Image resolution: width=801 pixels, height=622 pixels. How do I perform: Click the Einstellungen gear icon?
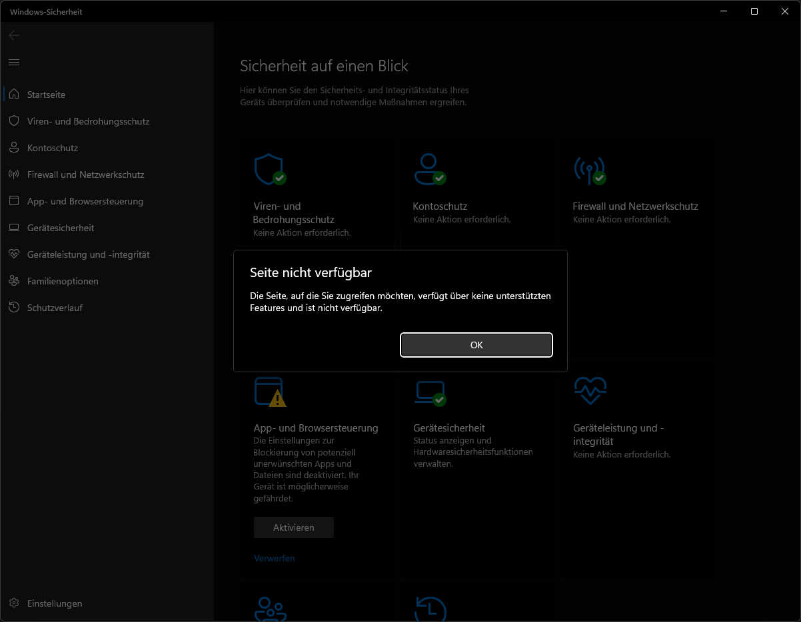click(14, 603)
